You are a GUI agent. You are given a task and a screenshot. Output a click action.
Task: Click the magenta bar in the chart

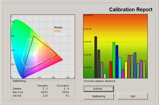(123, 74)
